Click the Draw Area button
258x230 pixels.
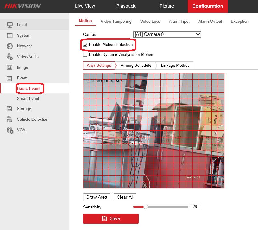pos(97,197)
